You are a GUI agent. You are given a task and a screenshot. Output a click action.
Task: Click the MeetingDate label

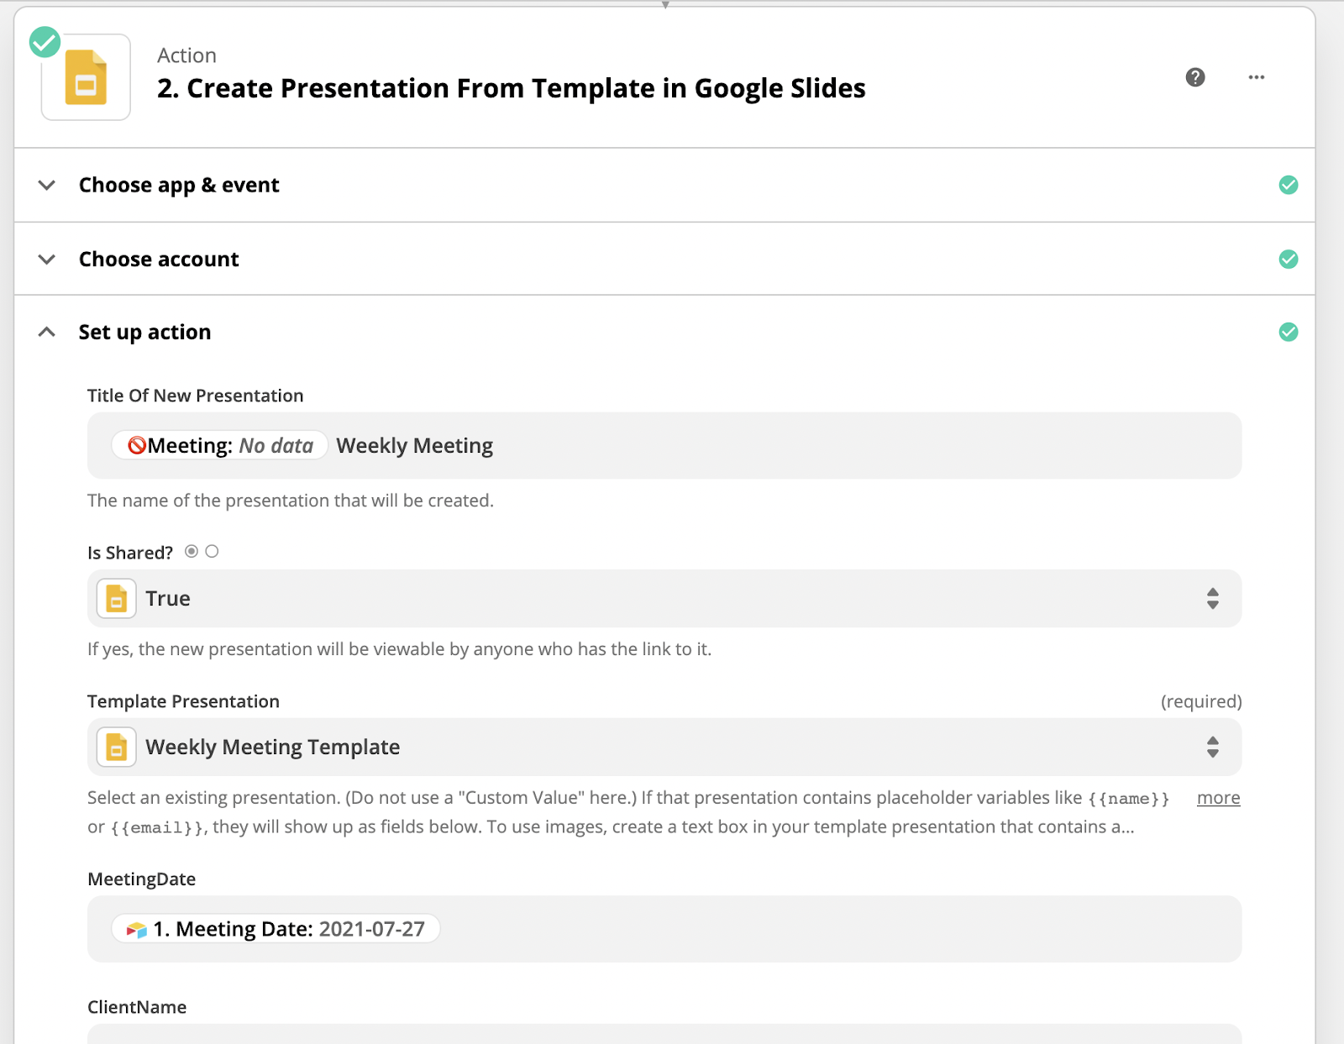point(142,879)
